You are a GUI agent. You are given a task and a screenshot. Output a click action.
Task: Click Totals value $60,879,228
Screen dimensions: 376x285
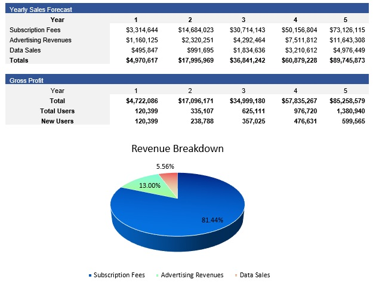pos(299,60)
